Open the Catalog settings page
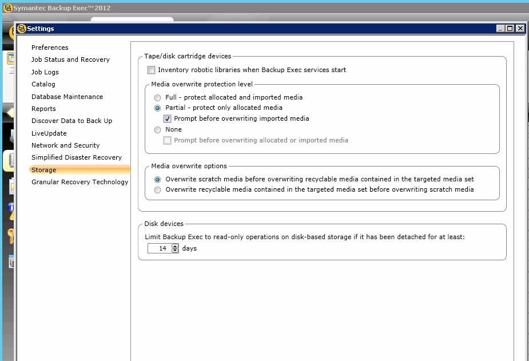This screenshot has height=361, width=529. pos(43,84)
